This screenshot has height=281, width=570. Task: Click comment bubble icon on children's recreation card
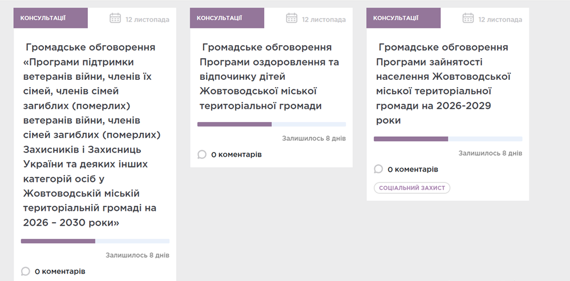point(202,154)
